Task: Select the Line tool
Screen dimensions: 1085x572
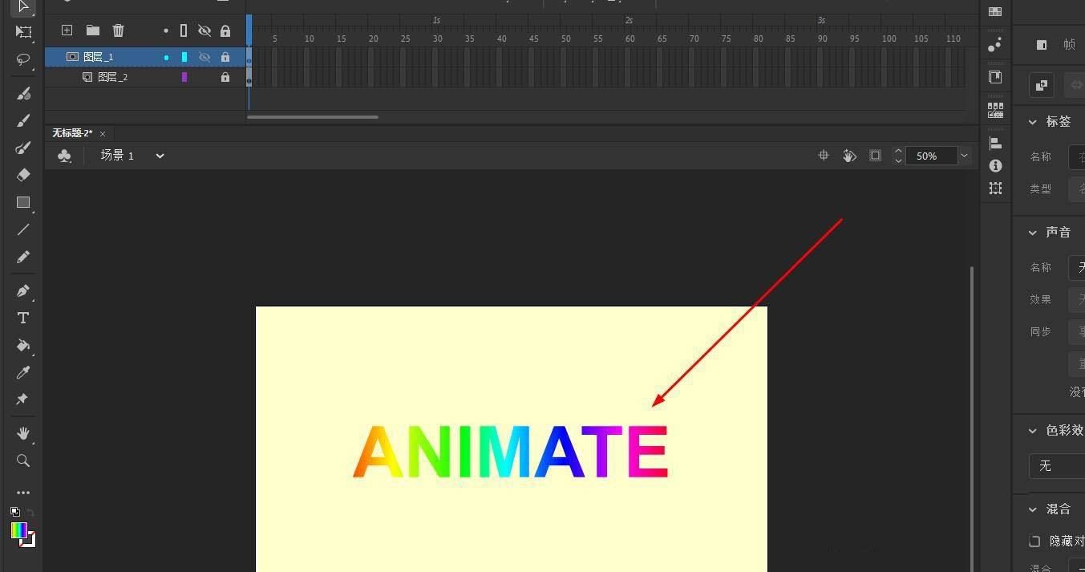Action: (x=23, y=229)
